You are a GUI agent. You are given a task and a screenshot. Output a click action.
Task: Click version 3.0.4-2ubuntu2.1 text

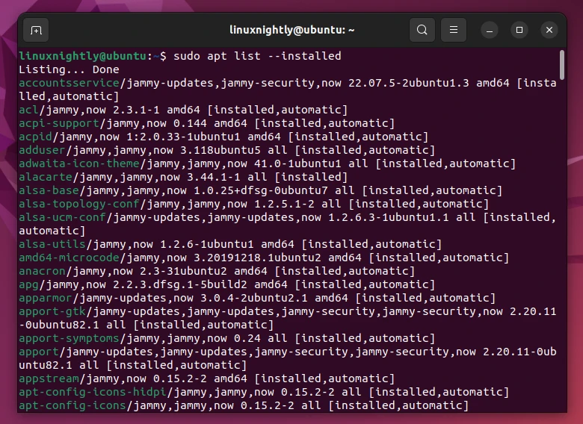[x=254, y=298]
